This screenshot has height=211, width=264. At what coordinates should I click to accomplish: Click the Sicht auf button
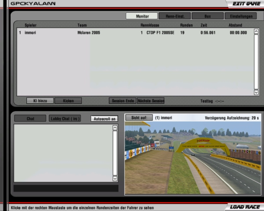coord(139,118)
